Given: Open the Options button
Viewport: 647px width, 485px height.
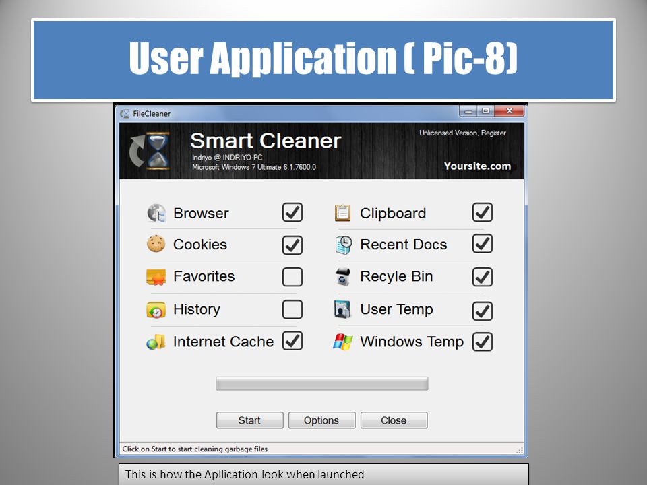Looking at the screenshot, I should tap(322, 420).
